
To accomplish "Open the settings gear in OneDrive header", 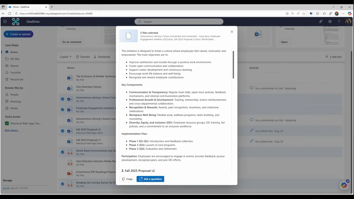I will click(330, 22).
